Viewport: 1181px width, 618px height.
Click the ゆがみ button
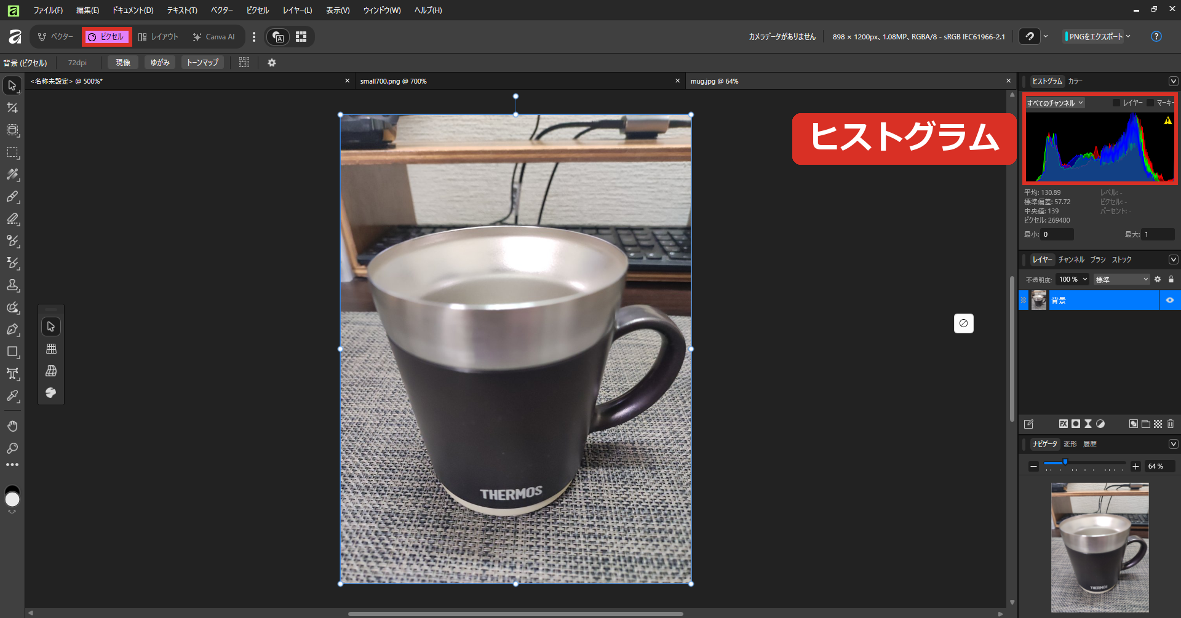(160, 63)
